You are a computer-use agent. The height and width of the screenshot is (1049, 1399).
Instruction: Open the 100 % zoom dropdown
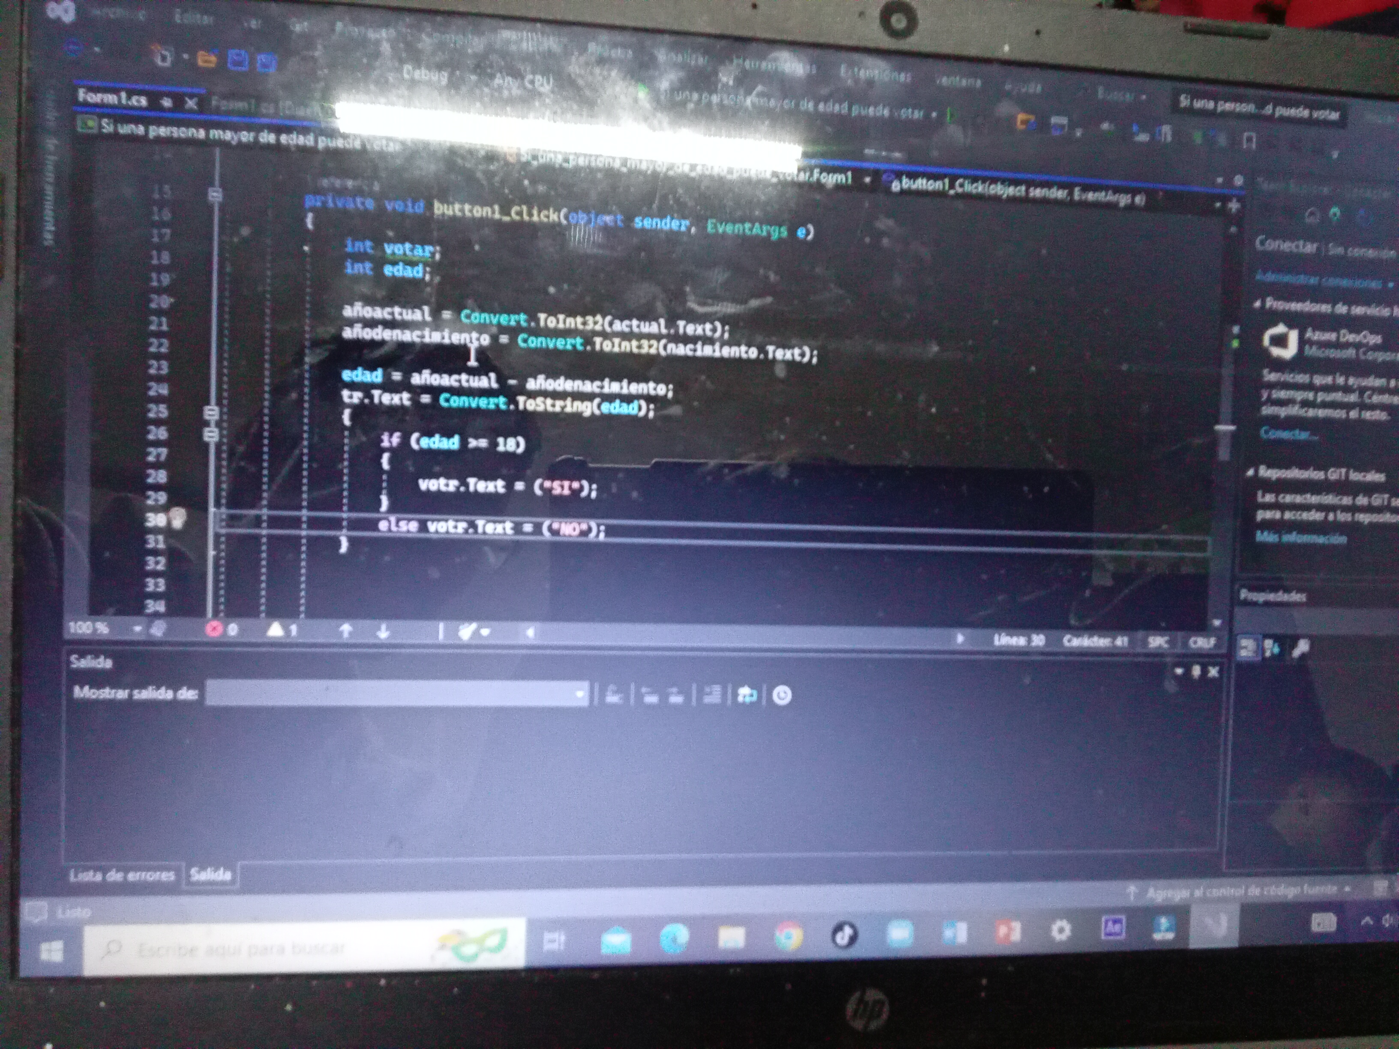click(137, 629)
